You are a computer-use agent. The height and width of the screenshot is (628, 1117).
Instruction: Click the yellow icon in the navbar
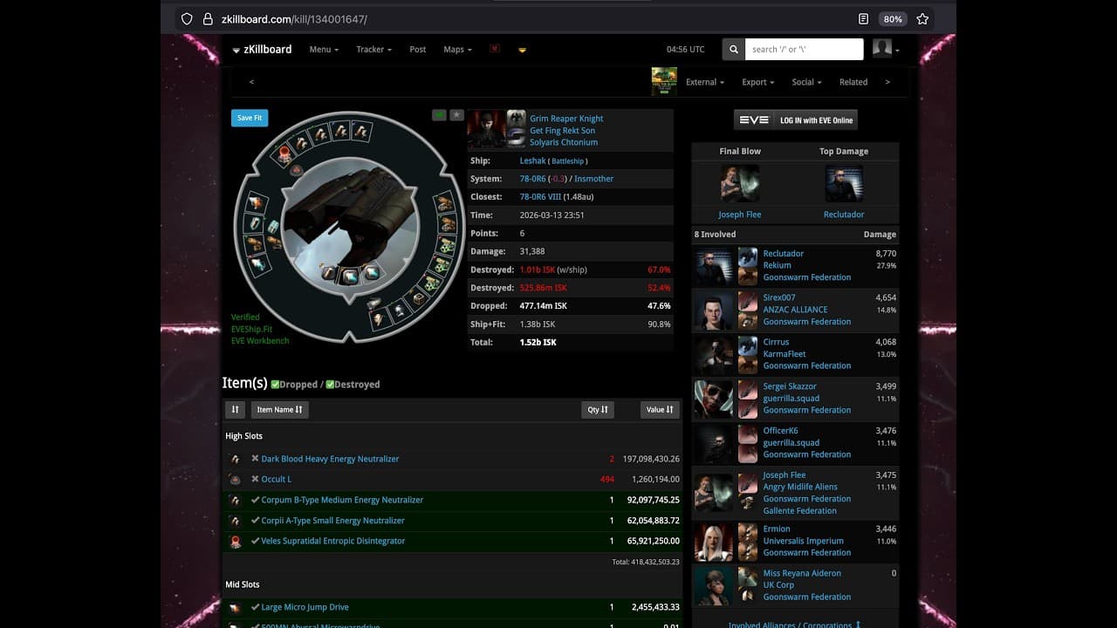[x=522, y=50]
